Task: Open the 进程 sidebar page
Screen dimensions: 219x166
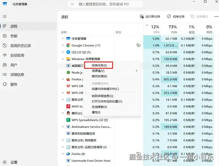Action: point(28,26)
